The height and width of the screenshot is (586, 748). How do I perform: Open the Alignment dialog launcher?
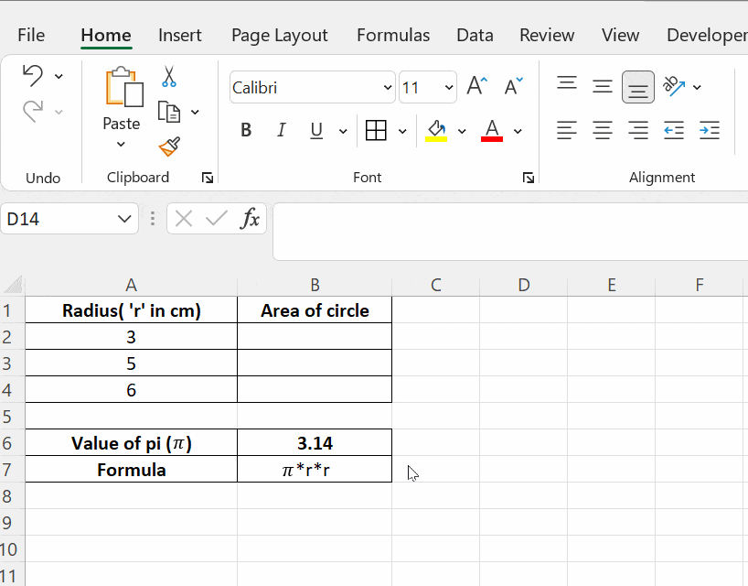click(x=745, y=179)
